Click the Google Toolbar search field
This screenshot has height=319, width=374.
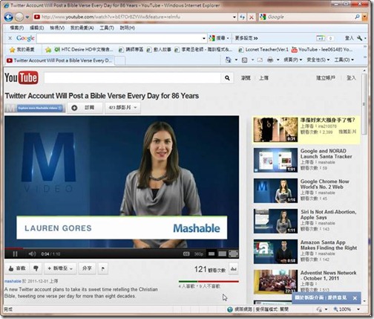pyautogui.click(x=119, y=38)
